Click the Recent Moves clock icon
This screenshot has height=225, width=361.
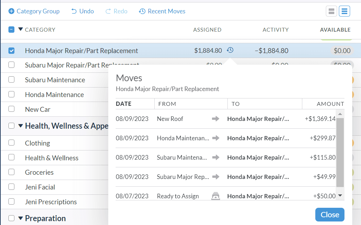click(142, 11)
